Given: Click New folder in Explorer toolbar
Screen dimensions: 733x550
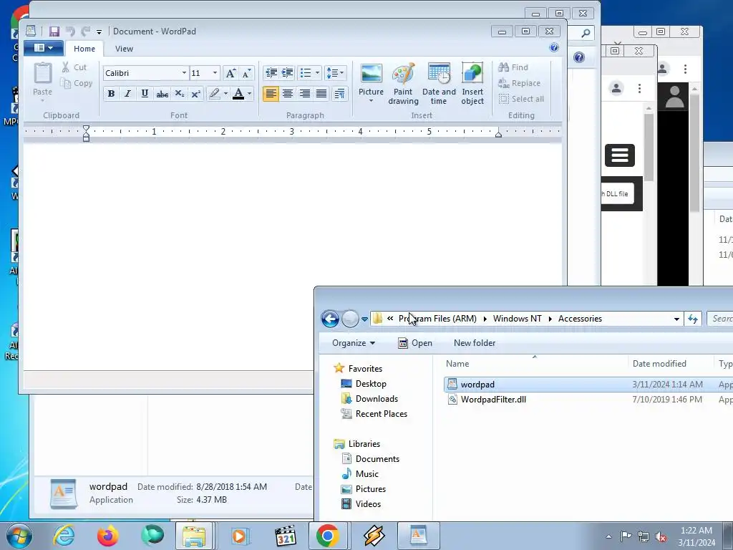Looking at the screenshot, I should point(475,343).
